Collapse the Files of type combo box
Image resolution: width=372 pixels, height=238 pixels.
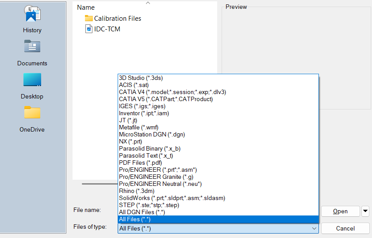314,228
